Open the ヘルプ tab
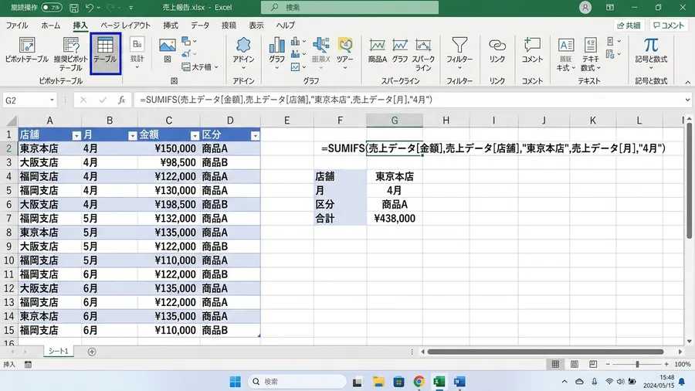Viewport: 695px width, 391px height. 286,25
